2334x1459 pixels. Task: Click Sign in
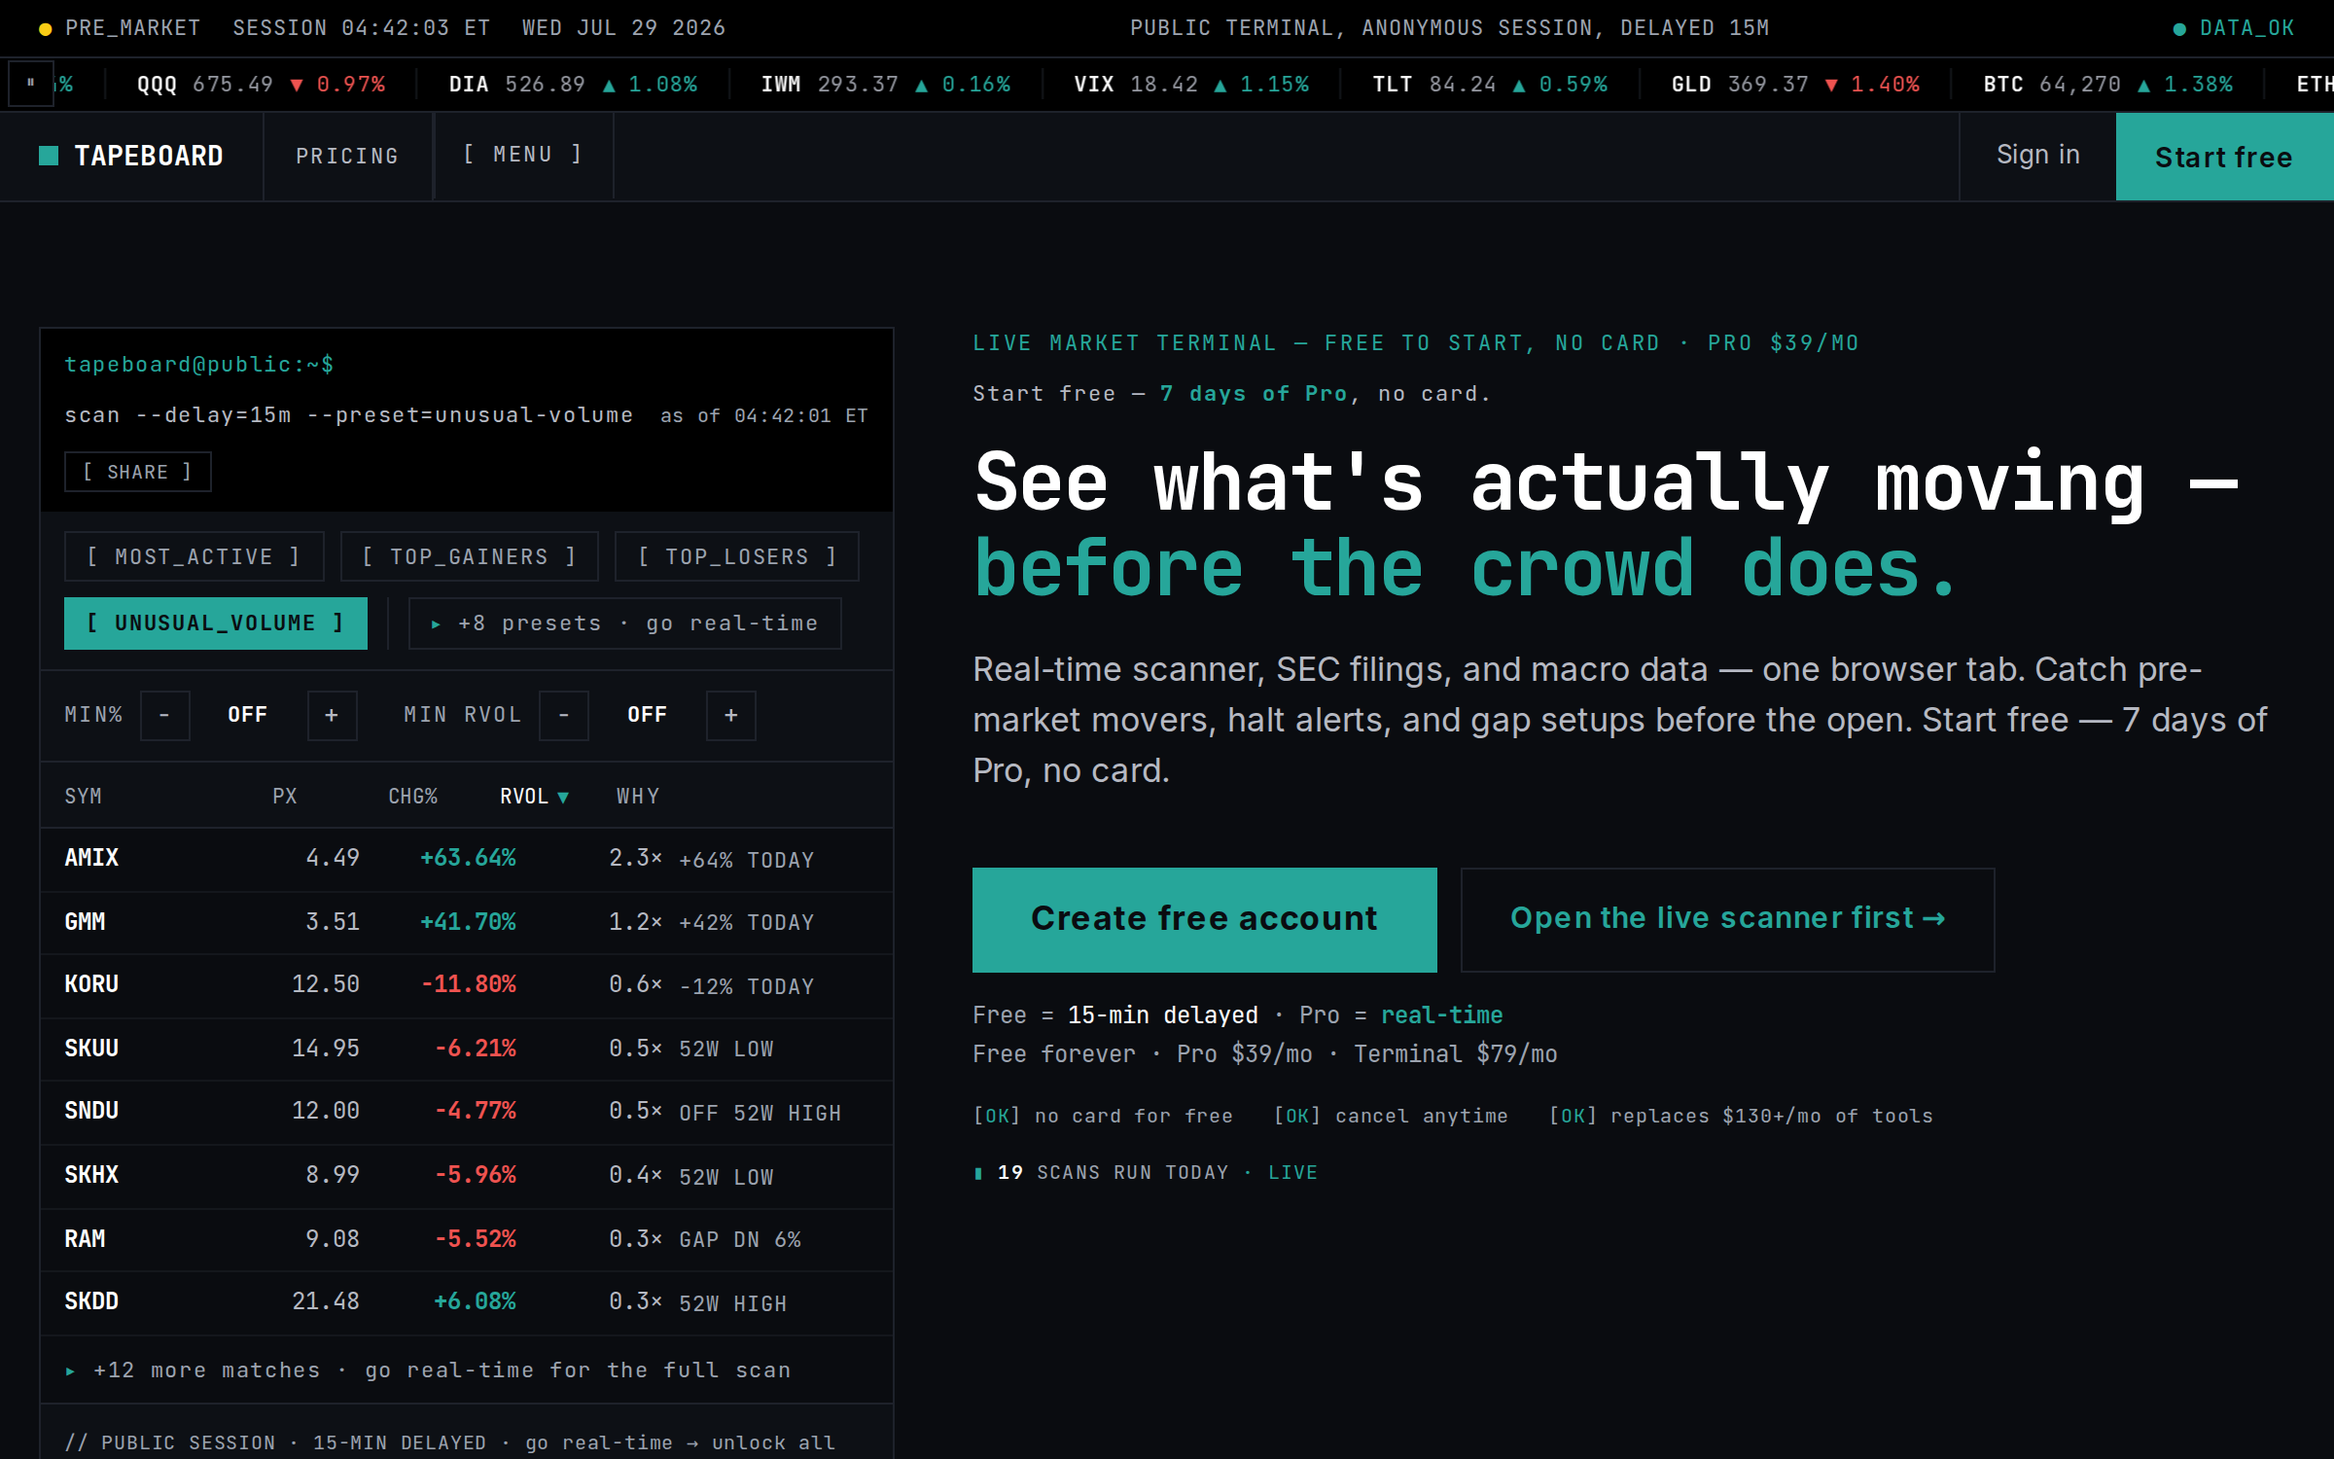click(x=2037, y=156)
